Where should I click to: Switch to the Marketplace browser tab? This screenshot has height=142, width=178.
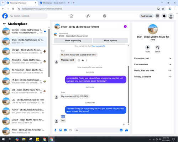pos(54,3)
